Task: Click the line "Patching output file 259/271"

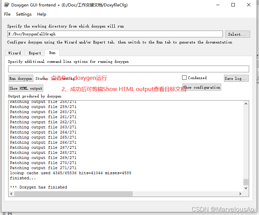Action: (x=43, y=107)
